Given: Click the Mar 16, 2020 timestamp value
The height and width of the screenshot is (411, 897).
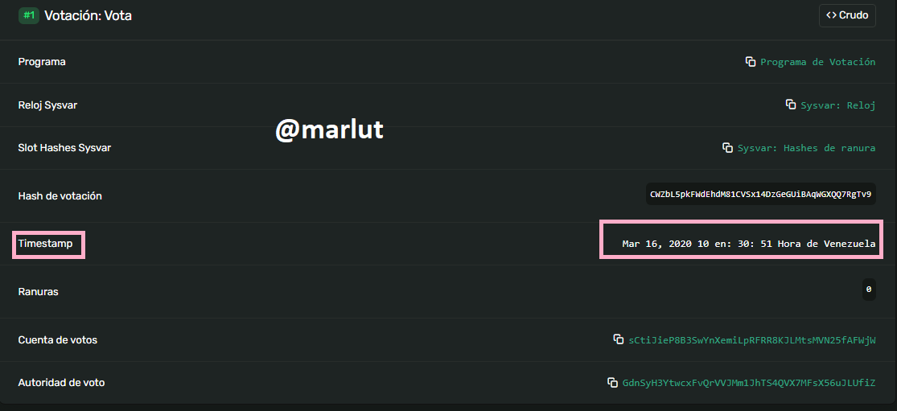Looking at the screenshot, I should coord(749,244).
